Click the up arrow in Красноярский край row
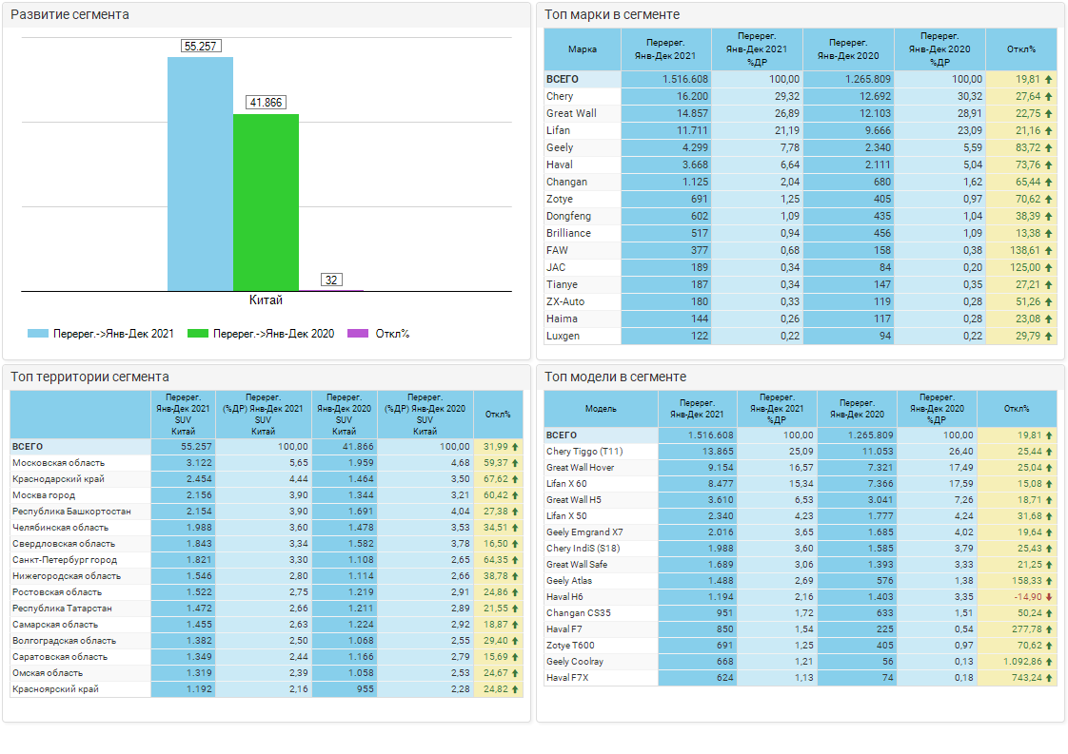This screenshot has height=754, width=1068. click(516, 689)
